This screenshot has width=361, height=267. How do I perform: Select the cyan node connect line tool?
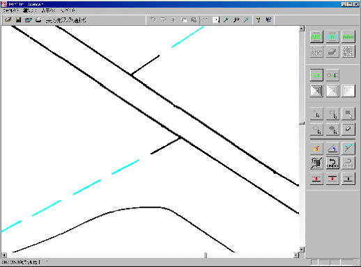pyautogui.click(x=348, y=148)
